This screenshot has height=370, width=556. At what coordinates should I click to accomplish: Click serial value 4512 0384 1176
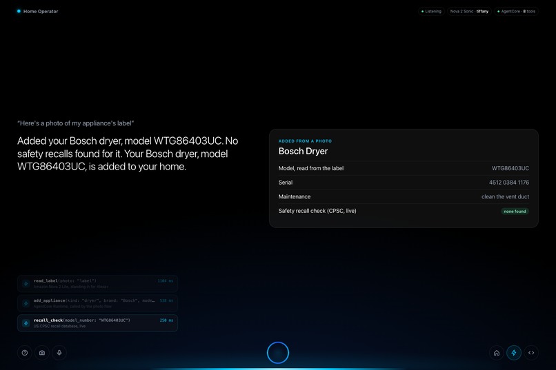pos(509,183)
